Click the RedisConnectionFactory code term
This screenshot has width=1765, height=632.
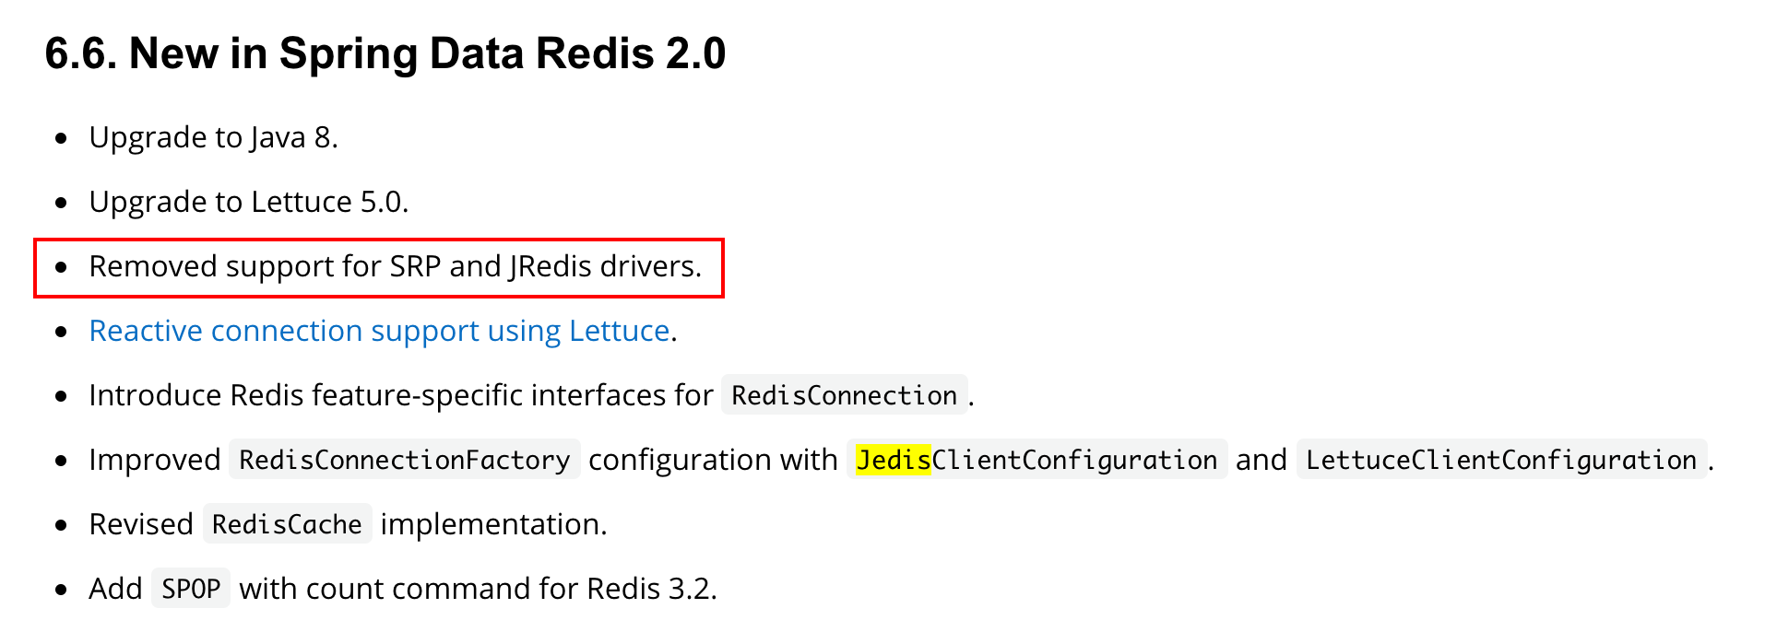point(404,460)
